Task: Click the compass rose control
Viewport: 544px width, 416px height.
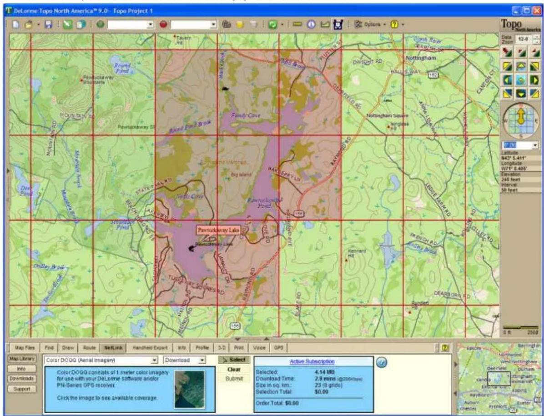Action: point(521,120)
